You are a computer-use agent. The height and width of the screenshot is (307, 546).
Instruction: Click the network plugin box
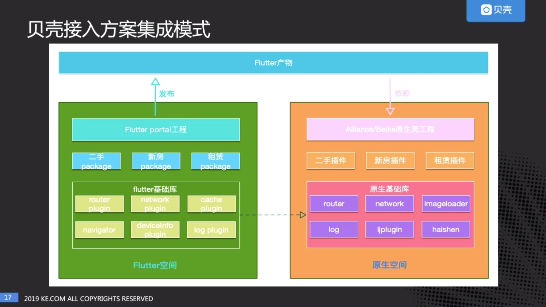pyautogui.click(x=155, y=204)
